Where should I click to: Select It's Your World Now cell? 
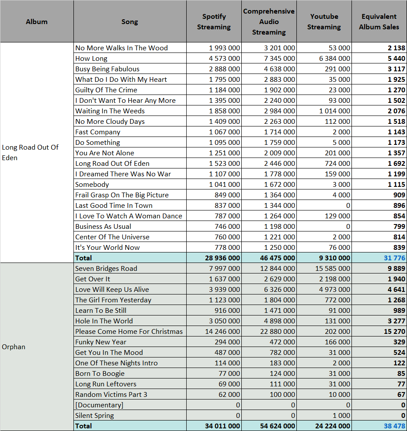(x=130, y=247)
